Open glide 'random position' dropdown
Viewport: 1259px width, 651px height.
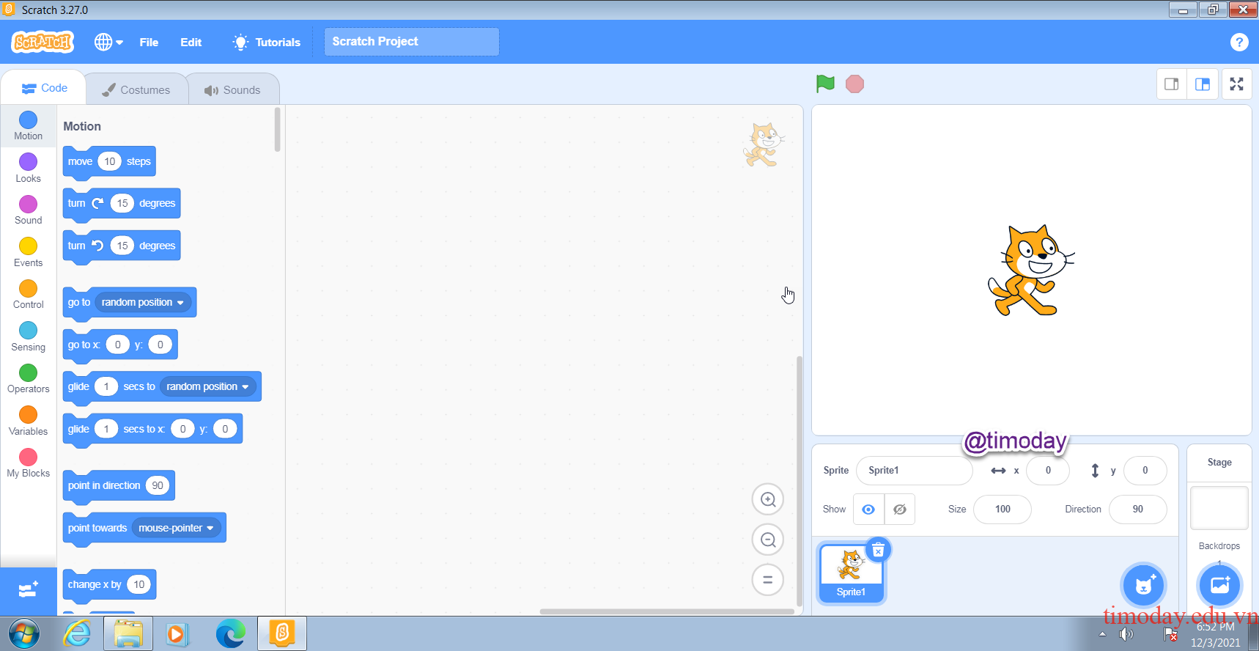click(208, 386)
